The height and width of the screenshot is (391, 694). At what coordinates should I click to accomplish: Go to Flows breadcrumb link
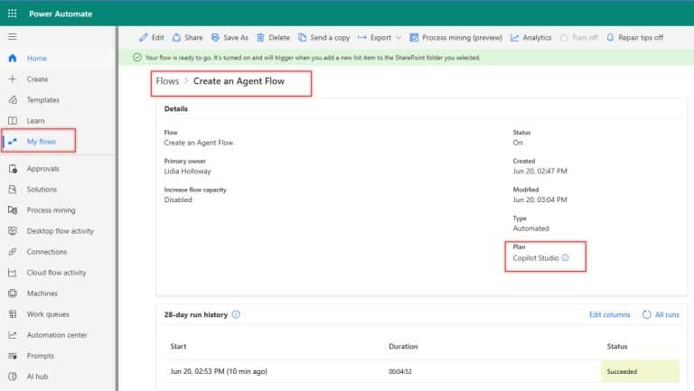(x=167, y=81)
